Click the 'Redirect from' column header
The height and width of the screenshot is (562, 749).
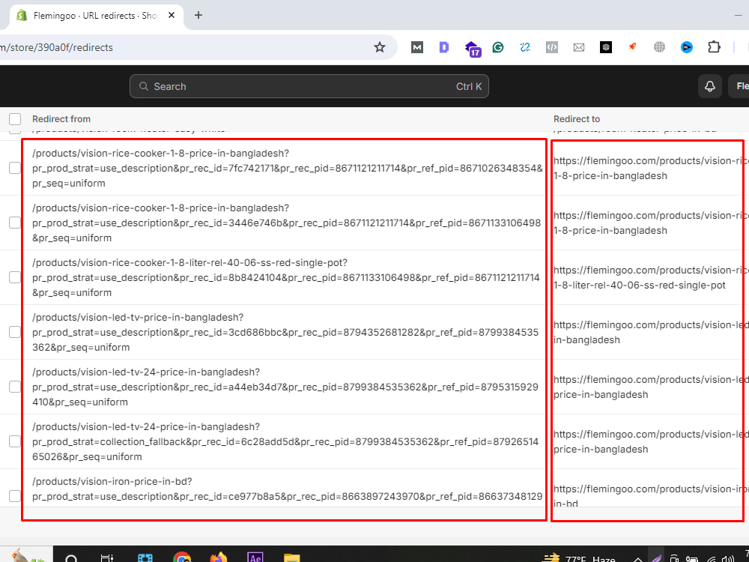(61, 119)
